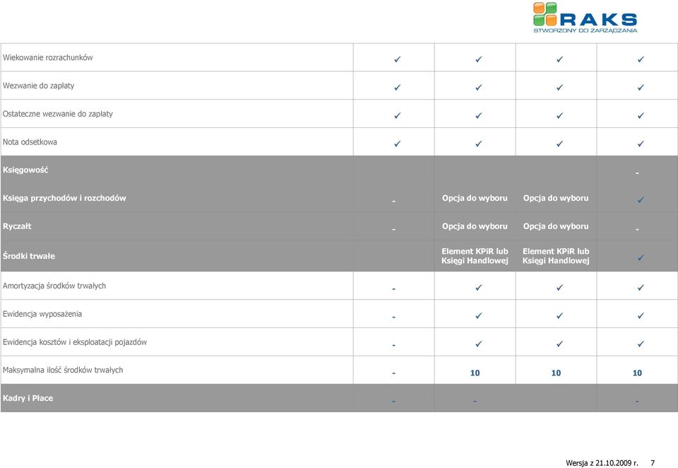Screen dimensions: 678x468
Task: Select the 'Ostateczne wezwanie do zapłaty' label
Action: (57, 114)
